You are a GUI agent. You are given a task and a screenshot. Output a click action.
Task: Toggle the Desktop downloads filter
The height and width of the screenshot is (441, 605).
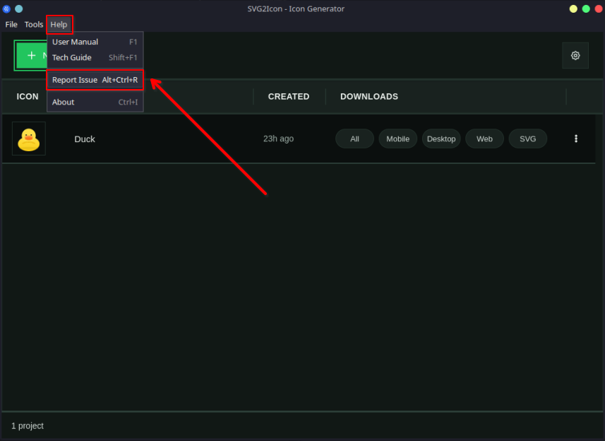point(441,139)
